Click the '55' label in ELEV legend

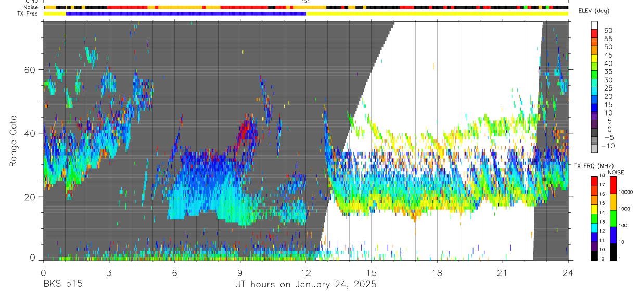tap(607, 39)
